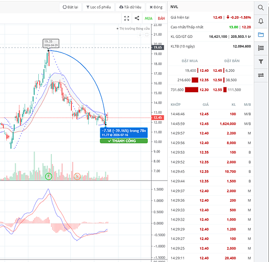The width and height of the screenshot is (269, 262).
Task: Click the BÁN sell button
Action: coord(161,18)
